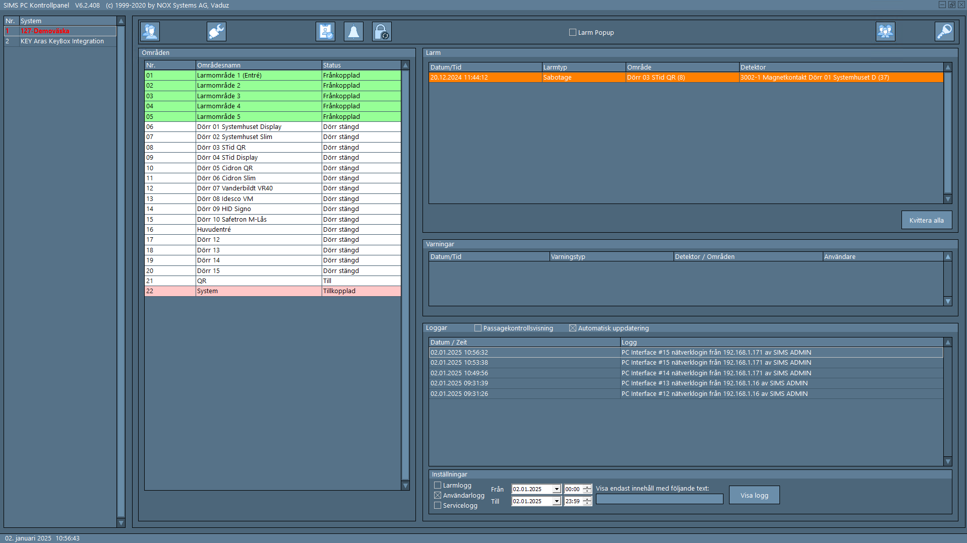Open the Från date dropdown
The height and width of the screenshot is (543, 967).
(x=557, y=489)
